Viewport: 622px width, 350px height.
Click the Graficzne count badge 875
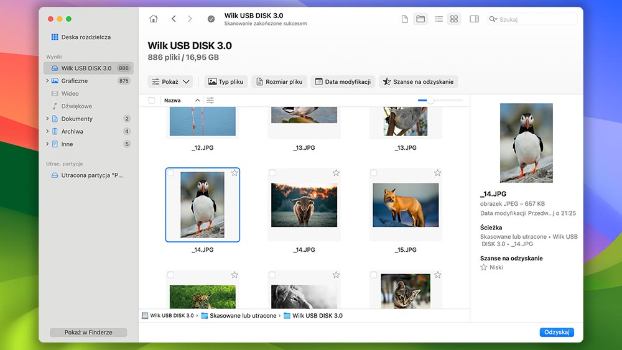coord(124,81)
